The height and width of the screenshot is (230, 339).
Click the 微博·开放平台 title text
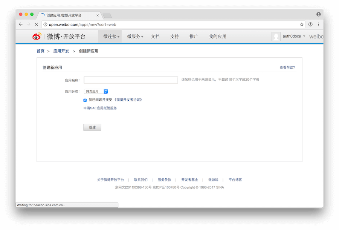66,36
